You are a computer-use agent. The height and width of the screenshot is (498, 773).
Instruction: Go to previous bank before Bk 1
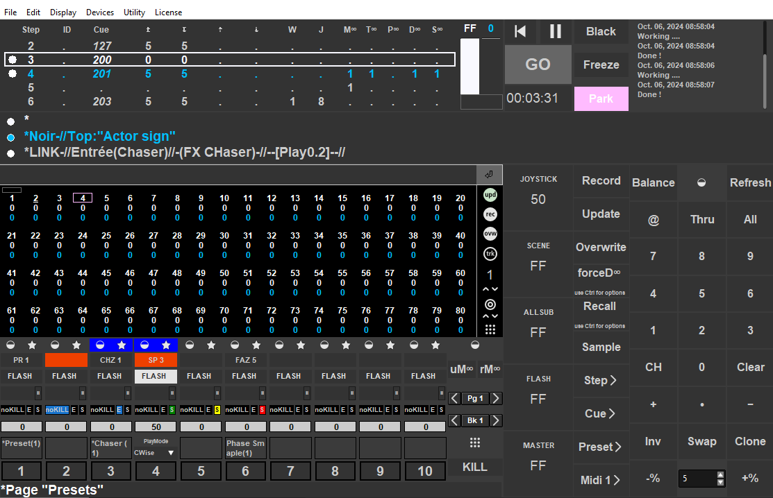pyautogui.click(x=454, y=420)
